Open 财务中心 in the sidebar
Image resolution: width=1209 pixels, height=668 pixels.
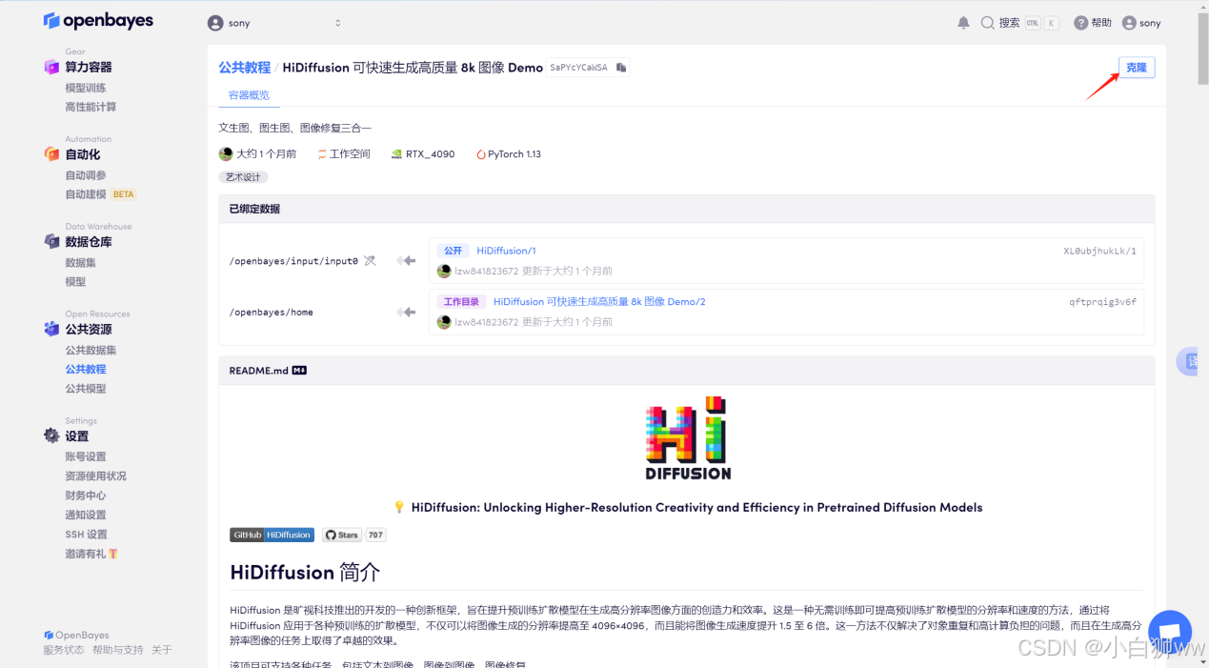[86, 496]
